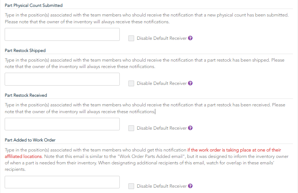Select the positions text box for Part Restock Received
Image resolution: width=298 pixels, height=193 pixels.
coord(62,124)
